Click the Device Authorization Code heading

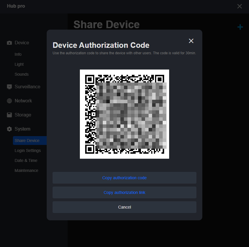(x=101, y=45)
